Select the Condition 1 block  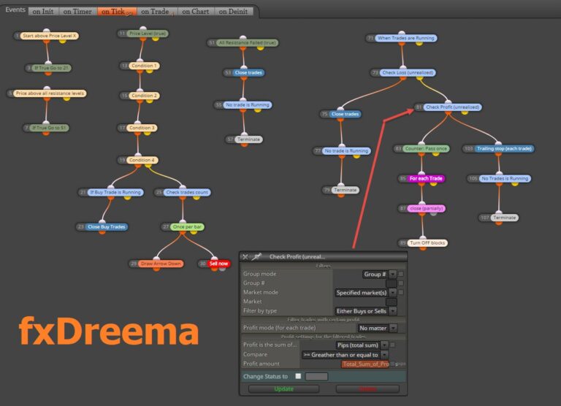pyautogui.click(x=144, y=66)
